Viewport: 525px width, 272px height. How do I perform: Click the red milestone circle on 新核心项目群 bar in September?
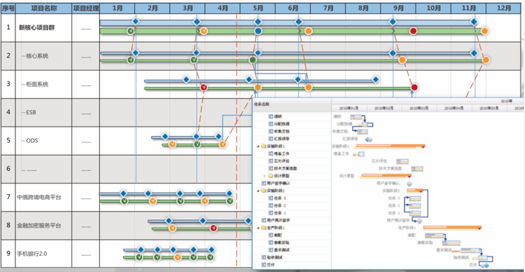point(413,31)
